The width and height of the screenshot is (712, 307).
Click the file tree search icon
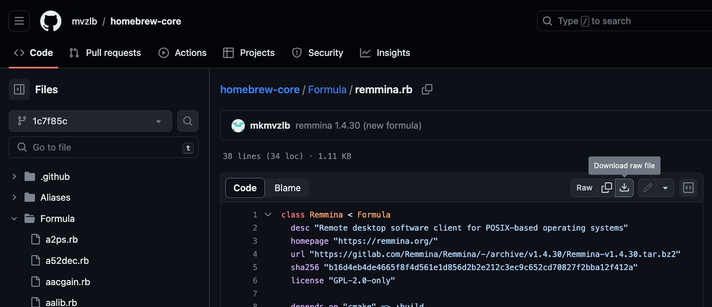[x=188, y=121]
